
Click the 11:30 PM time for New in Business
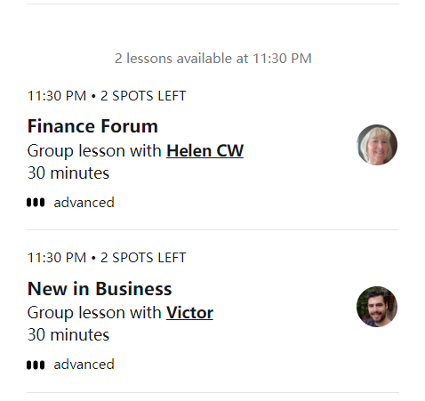(57, 258)
